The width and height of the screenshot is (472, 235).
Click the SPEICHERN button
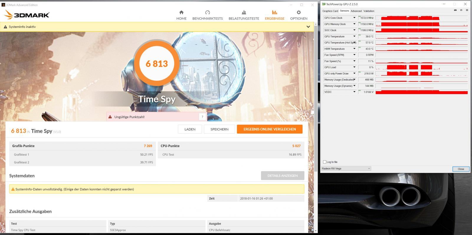point(219,129)
